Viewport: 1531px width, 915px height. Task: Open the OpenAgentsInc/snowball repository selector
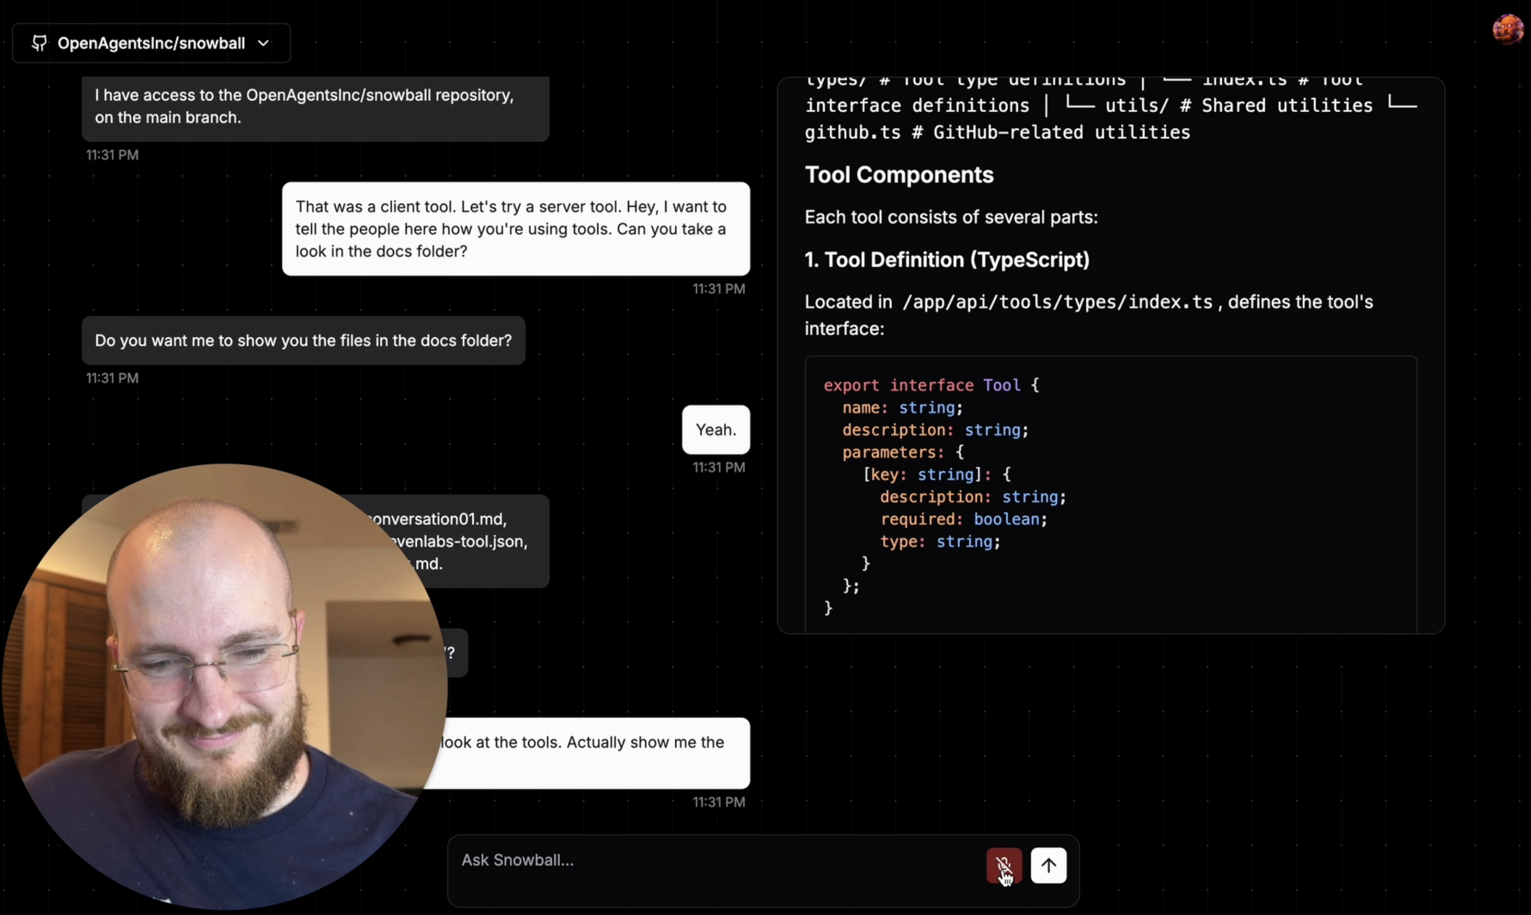[151, 43]
